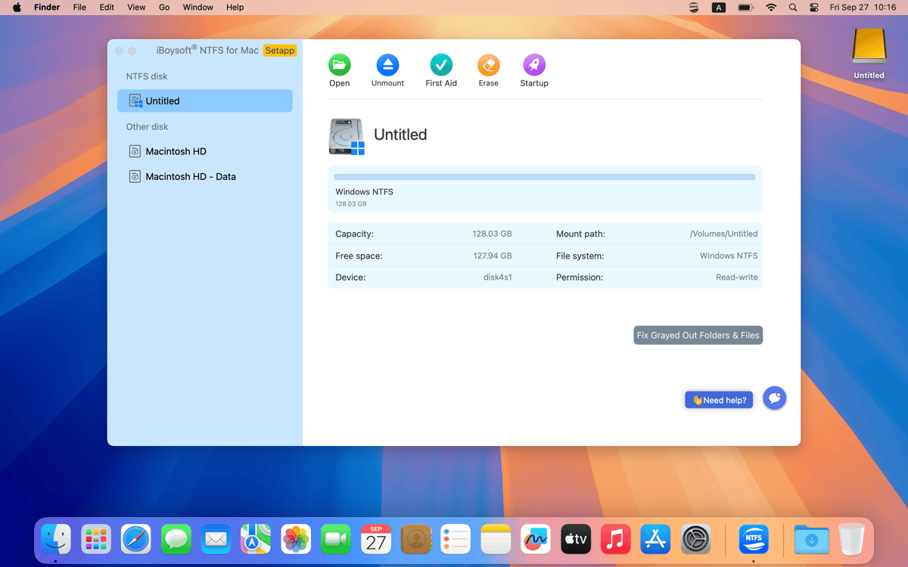
Task: Select Macintosh HD in sidebar
Action: click(176, 151)
